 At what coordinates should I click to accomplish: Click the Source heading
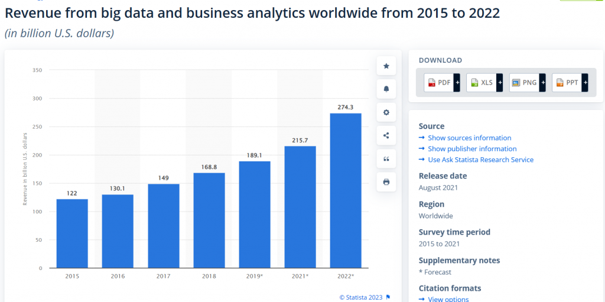point(431,126)
